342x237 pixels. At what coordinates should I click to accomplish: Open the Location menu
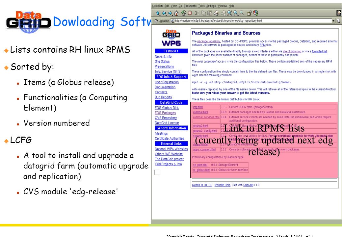coord(157,6)
